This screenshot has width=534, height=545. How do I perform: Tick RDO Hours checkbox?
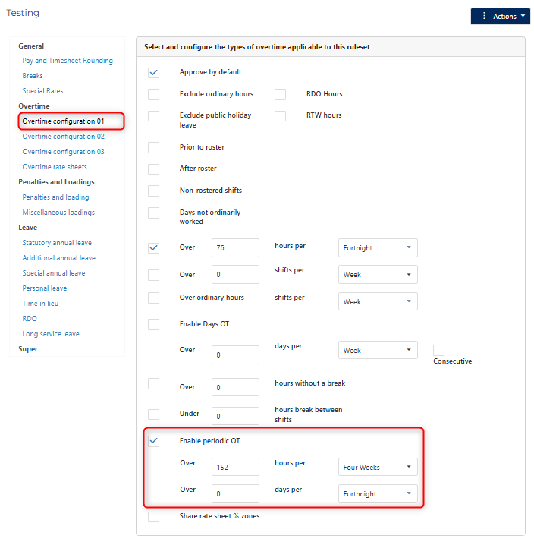pos(280,94)
